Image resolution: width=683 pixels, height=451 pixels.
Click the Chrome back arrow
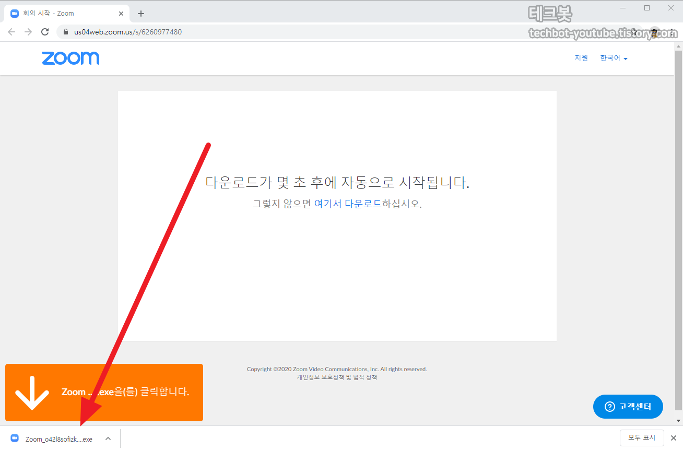[11, 32]
